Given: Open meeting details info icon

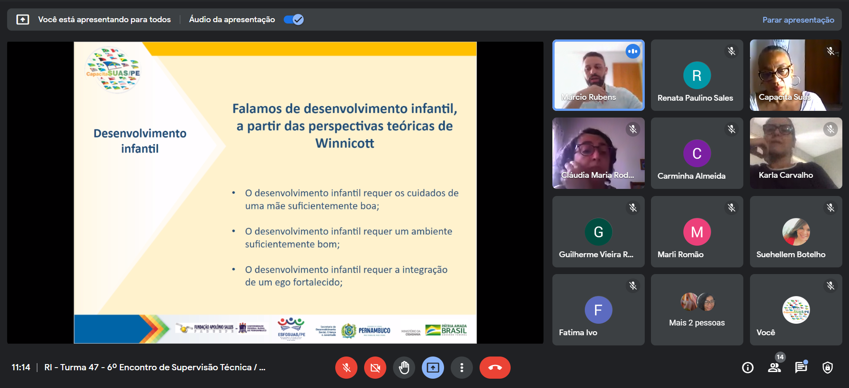Looking at the screenshot, I should (748, 368).
